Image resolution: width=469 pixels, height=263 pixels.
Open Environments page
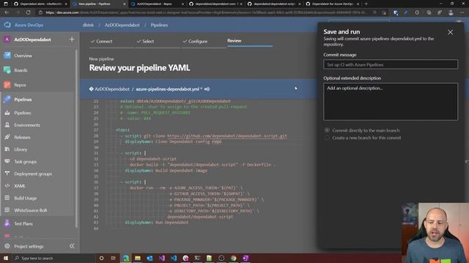[x=27, y=125]
